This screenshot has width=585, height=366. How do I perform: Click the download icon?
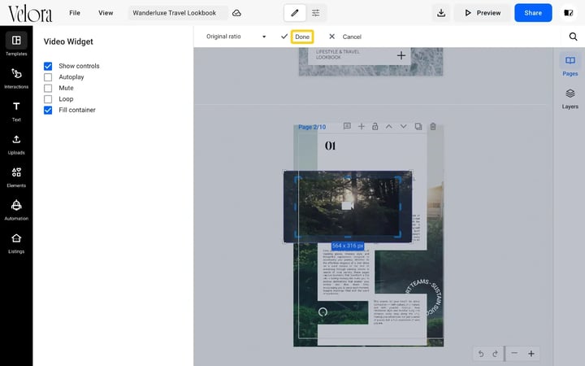(x=441, y=13)
